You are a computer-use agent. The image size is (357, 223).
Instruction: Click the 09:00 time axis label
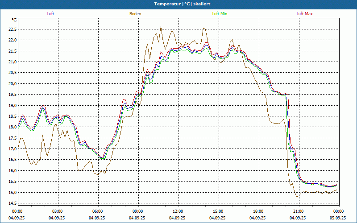(x=137, y=211)
